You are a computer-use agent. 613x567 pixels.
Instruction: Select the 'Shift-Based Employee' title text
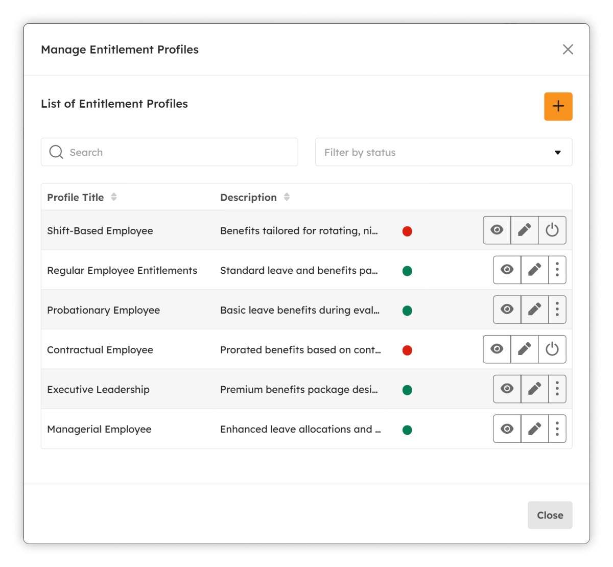[x=100, y=231]
